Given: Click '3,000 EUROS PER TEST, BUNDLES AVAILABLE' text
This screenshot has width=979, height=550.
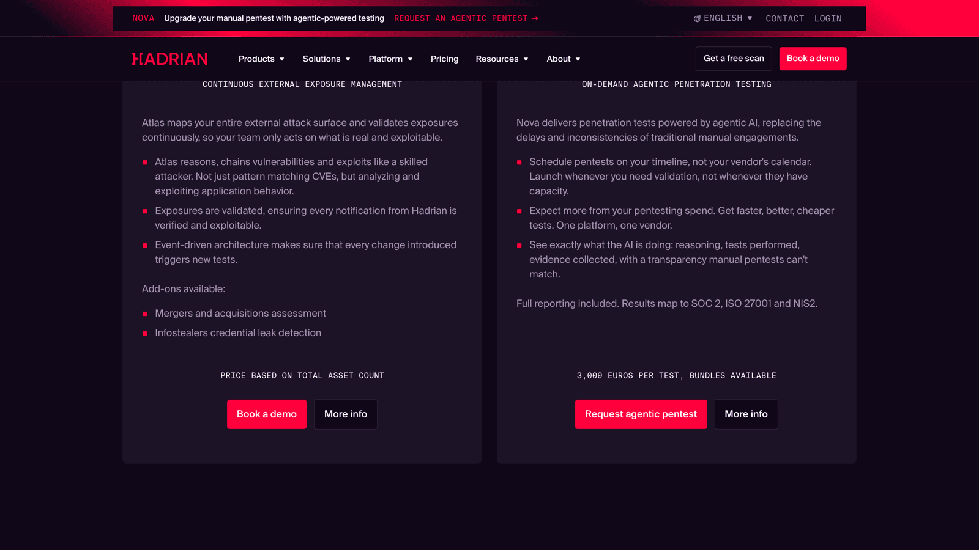Looking at the screenshot, I should point(676,376).
